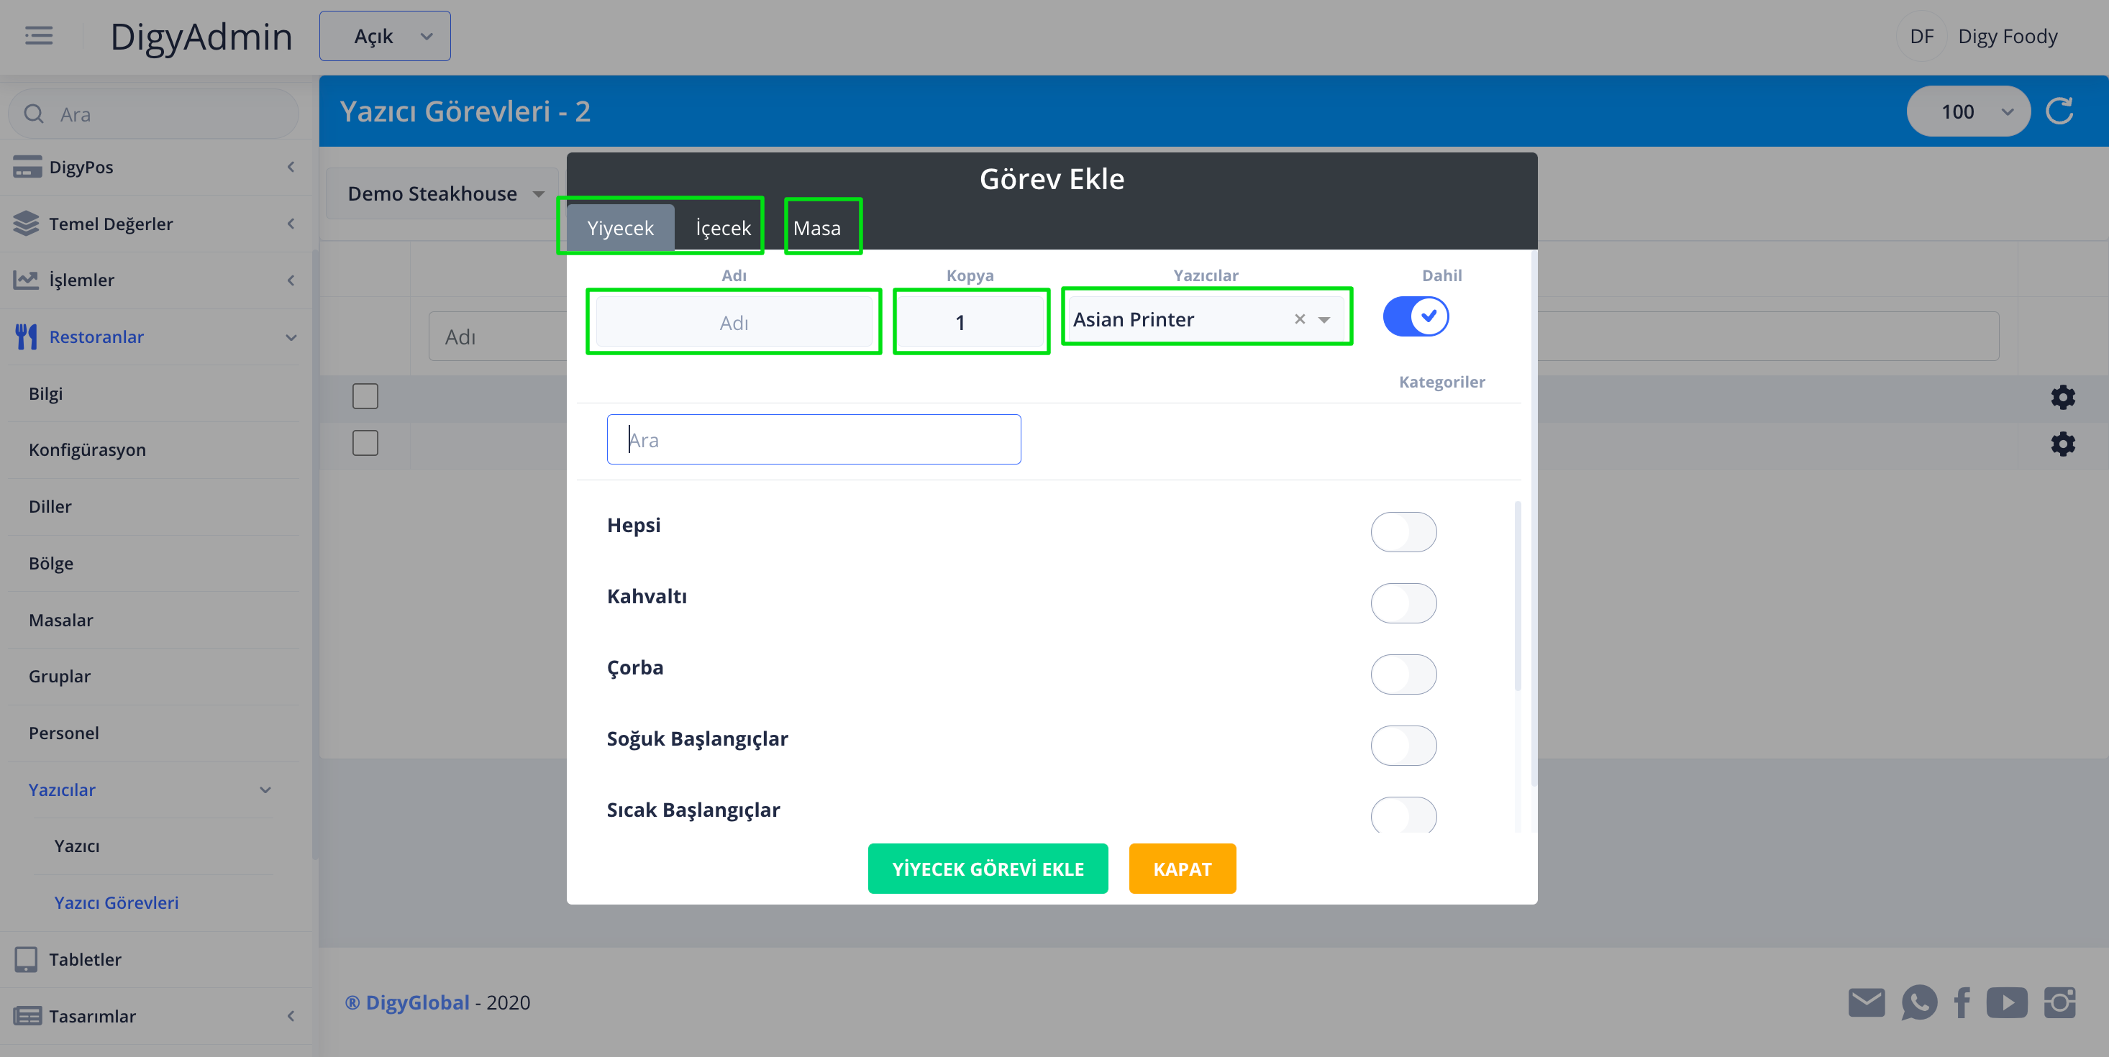This screenshot has height=1057, width=2109.
Task: Clear Asian Printer selection with X
Action: tap(1299, 319)
